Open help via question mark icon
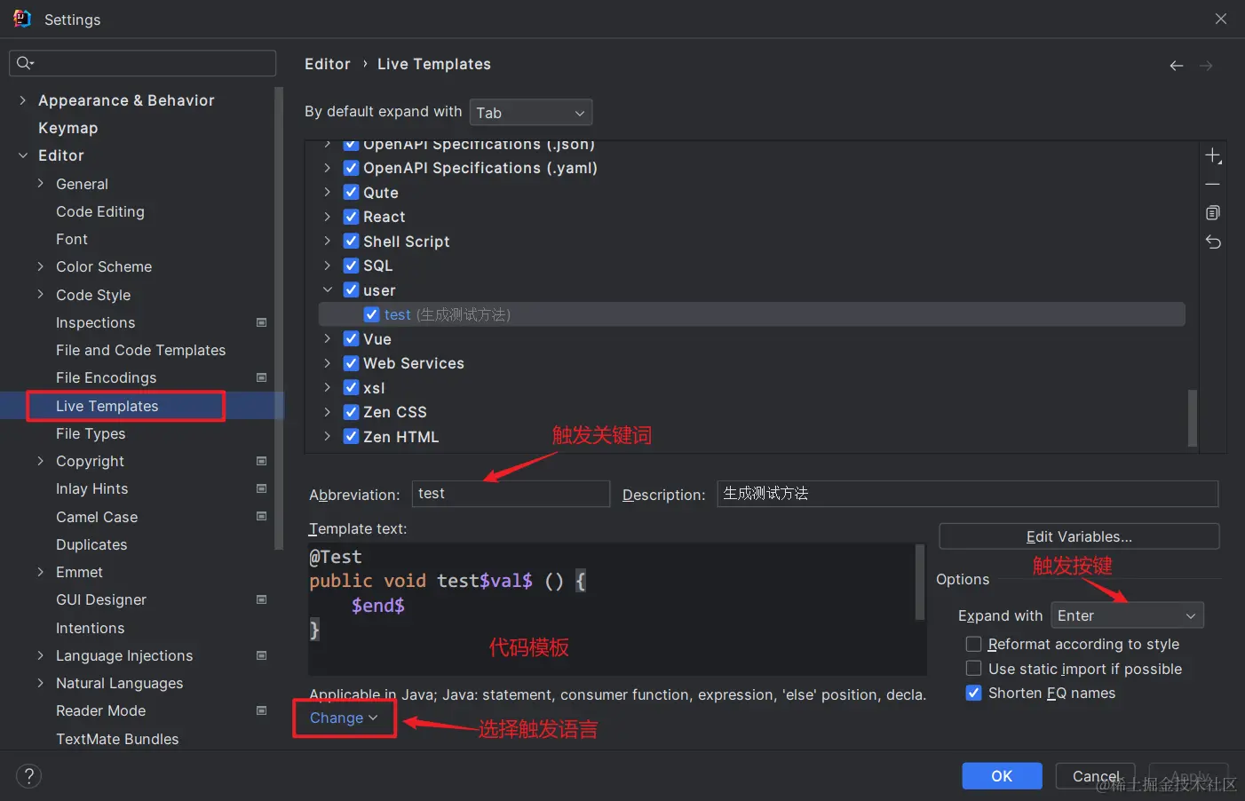Image resolution: width=1245 pixels, height=801 pixels. click(28, 776)
